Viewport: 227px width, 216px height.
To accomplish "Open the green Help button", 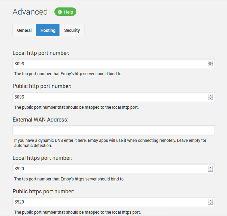I will [x=65, y=12].
